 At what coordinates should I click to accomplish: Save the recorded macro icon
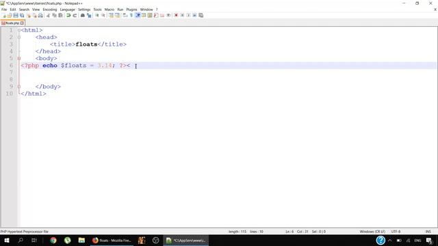click(201, 15)
